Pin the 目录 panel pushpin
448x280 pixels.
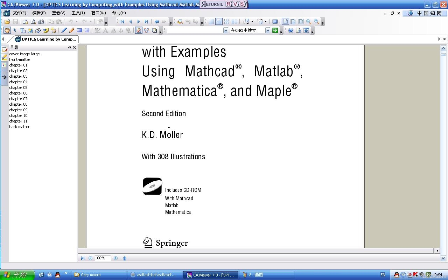point(69,47)
